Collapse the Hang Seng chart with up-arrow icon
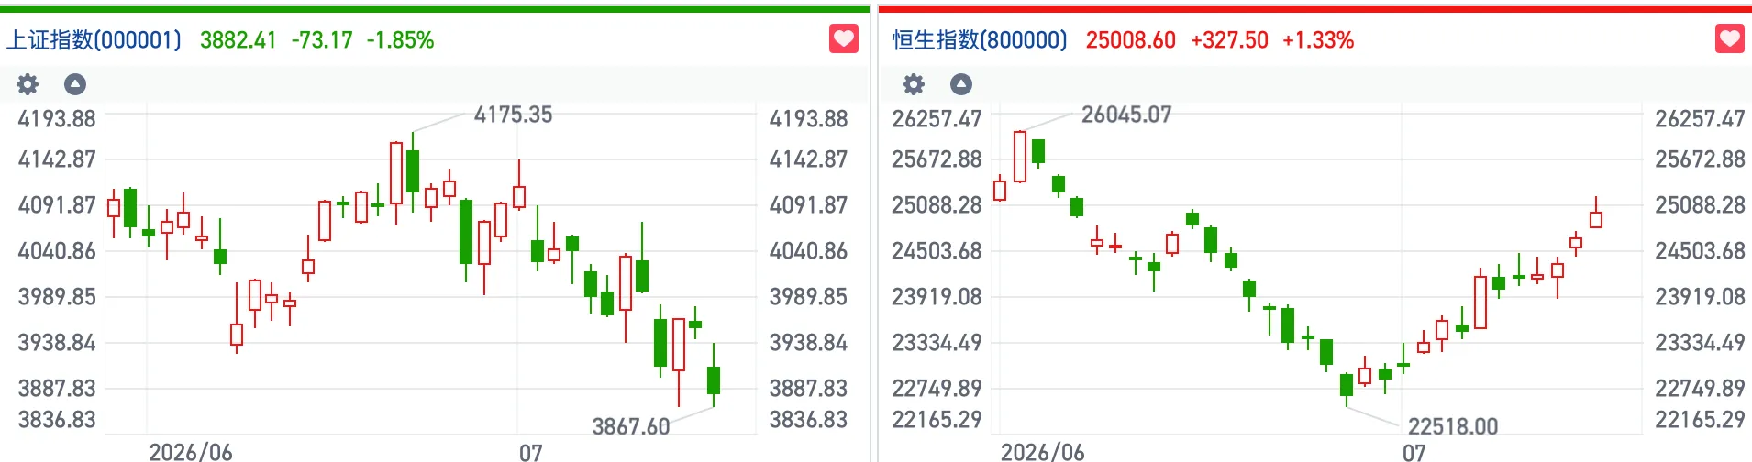Viewport: 1752px width, 462px height. pos(961,84)
